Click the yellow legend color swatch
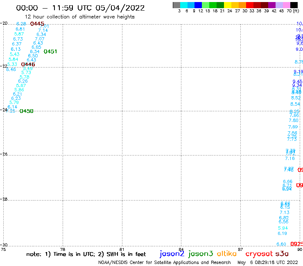 [228, 5]
